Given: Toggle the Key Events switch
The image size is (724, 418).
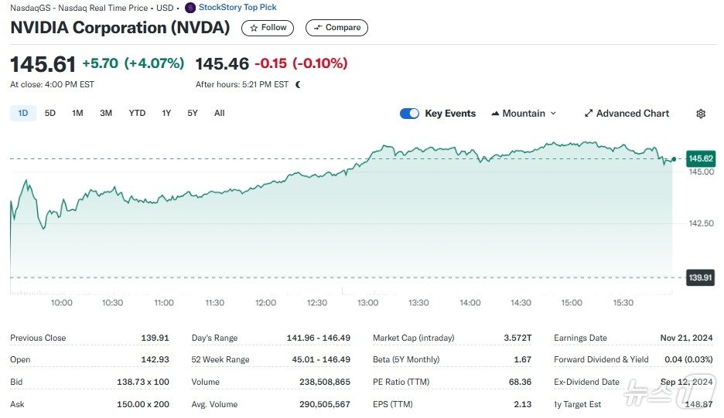Looking at the screenshot, I should click(409, 114).
